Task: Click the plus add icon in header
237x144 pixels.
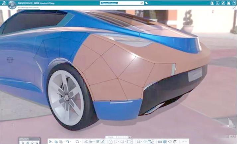Action: (218, 3)
